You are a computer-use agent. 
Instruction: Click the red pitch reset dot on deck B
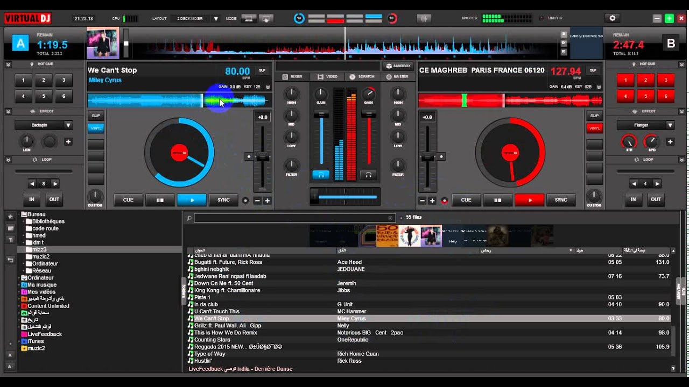[445, 200]
